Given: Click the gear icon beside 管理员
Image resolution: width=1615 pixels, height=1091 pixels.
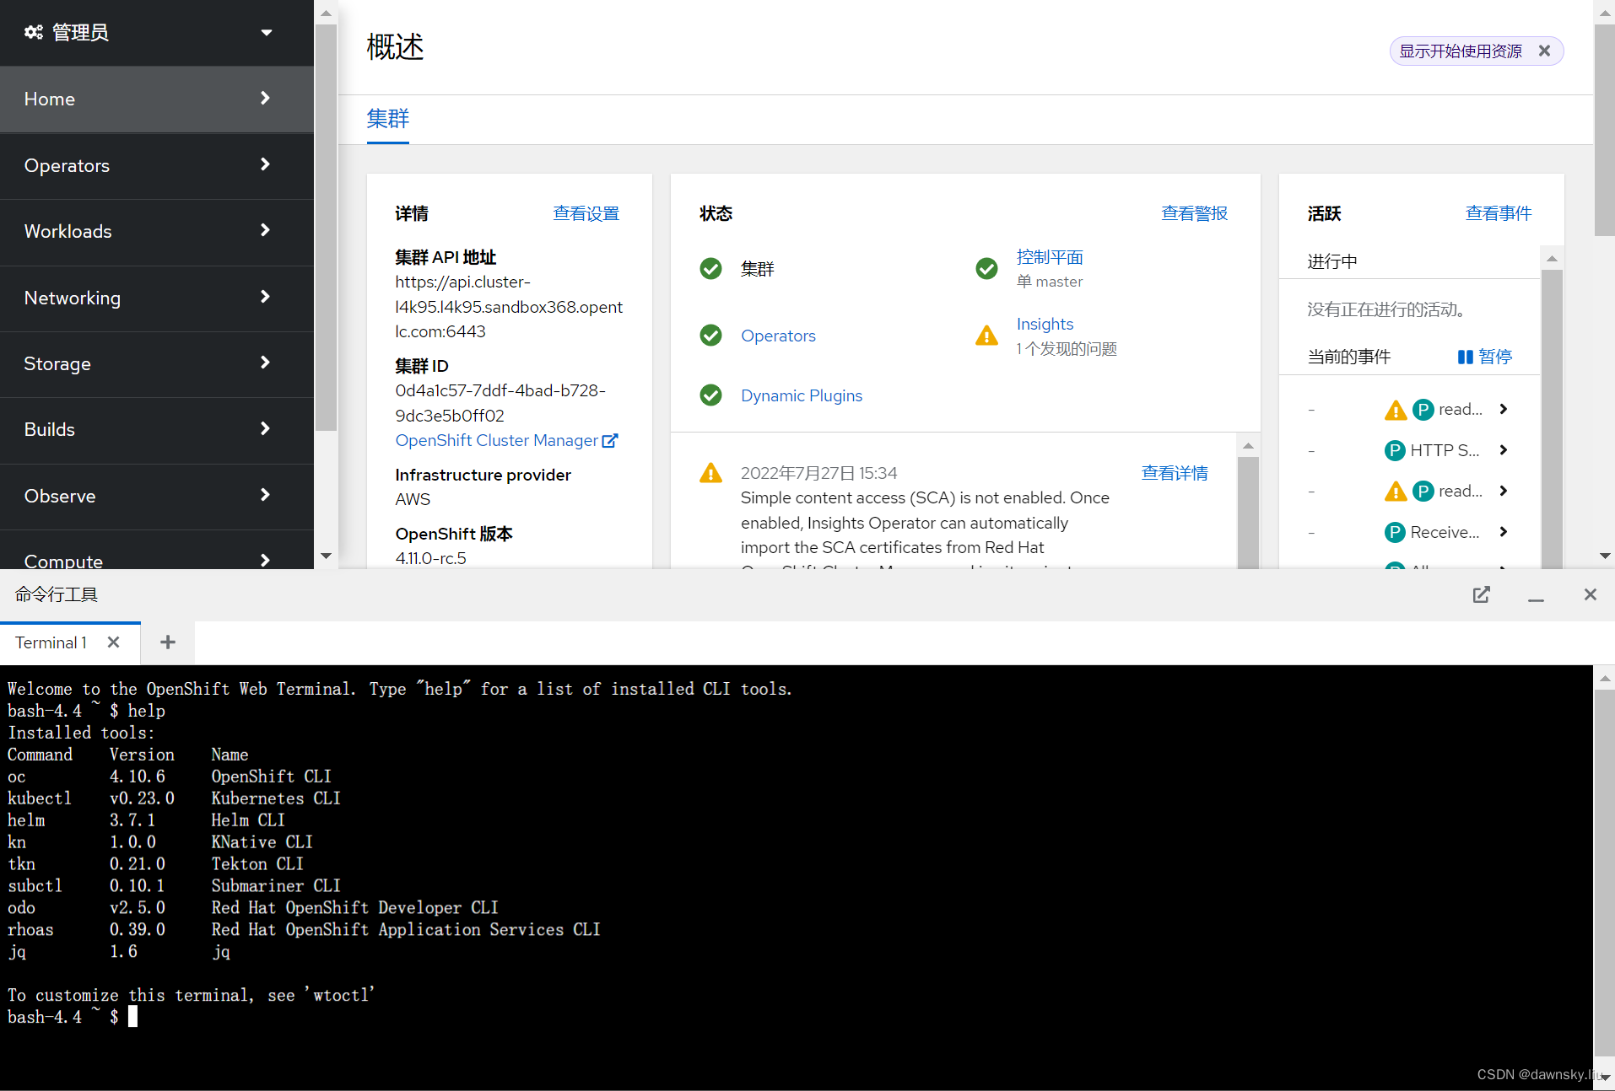Looking at the screenshot, I should pyautogui.click(x=33, y=32).
